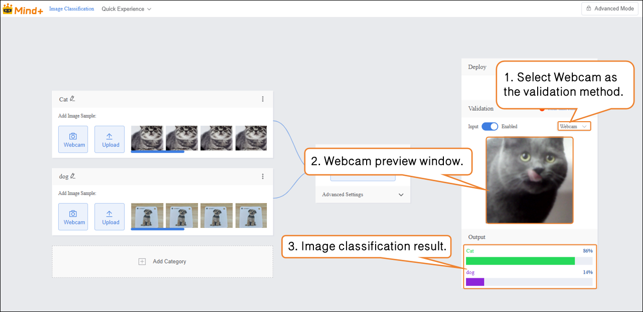The height and width of the screenshot is (312, 643).
Task: Open the three-dot menu for dog category
Action: coord(262,176)
